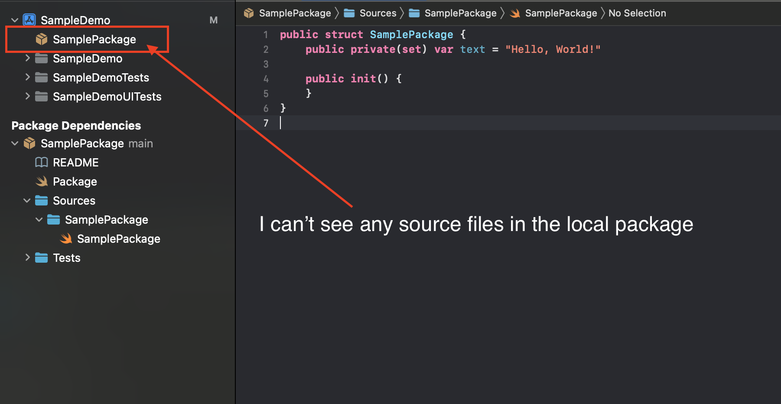Click the SamplePackage dependency box icon
Screen dimensions: 781x404
tap(29, 143)
